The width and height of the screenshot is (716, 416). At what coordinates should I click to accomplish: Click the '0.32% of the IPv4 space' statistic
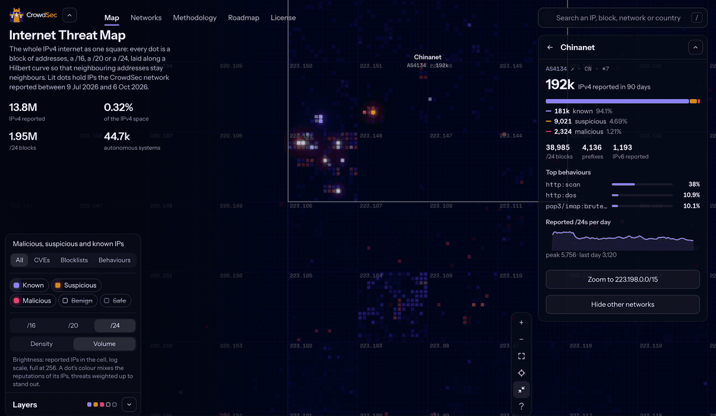(x=126, y=112)
